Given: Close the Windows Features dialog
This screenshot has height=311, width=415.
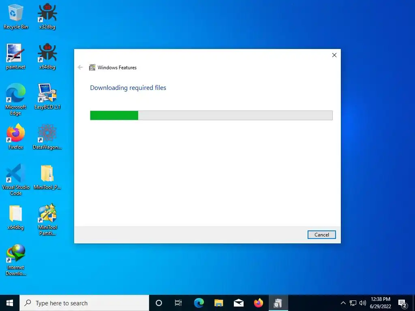Looking at the screenshot, I should pos(334,55).
